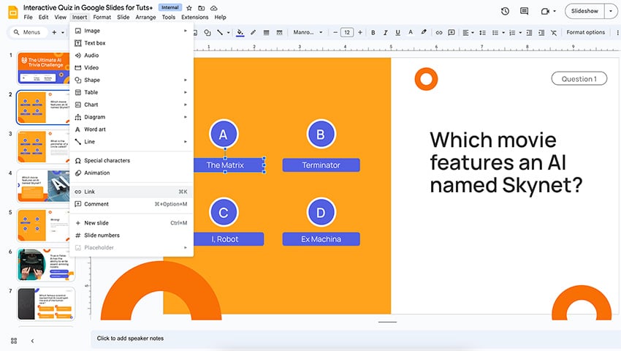This screenshot has height=351, width=621.
Task: Click the insert link icon in toolbar
Action: click(437, 32)
